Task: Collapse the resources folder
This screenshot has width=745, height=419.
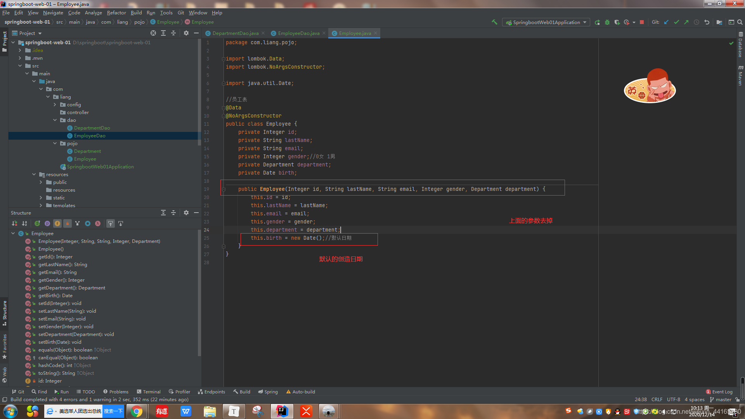Action: tap(34, 175)
